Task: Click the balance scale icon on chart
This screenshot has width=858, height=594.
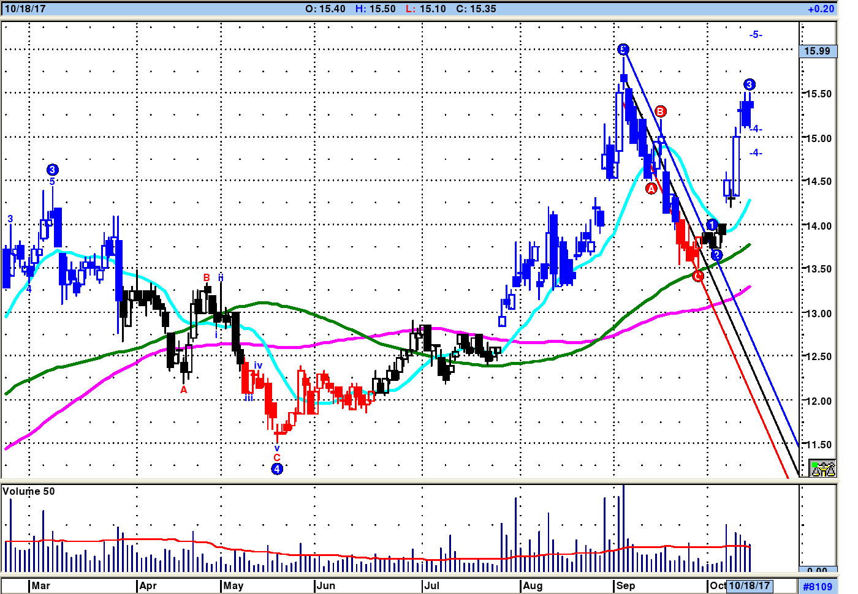Action: pos(822,468)
